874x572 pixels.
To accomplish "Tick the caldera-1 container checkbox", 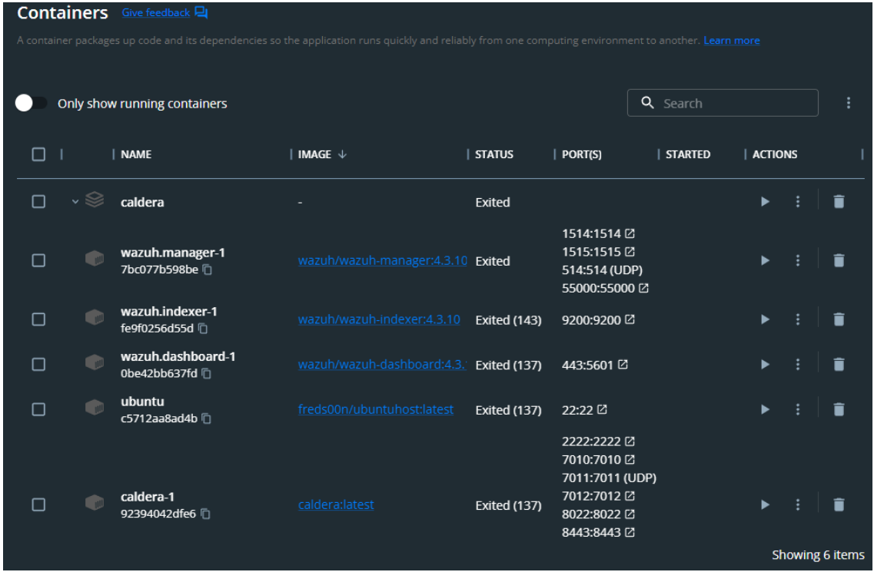I will 38,505.
